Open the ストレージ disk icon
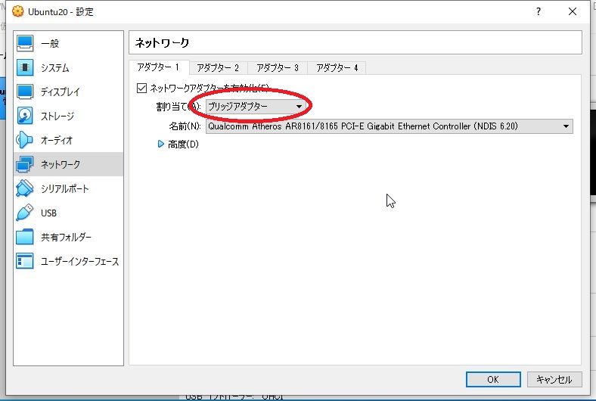This screenshot has height=401, width=596. tap(25, 116)
